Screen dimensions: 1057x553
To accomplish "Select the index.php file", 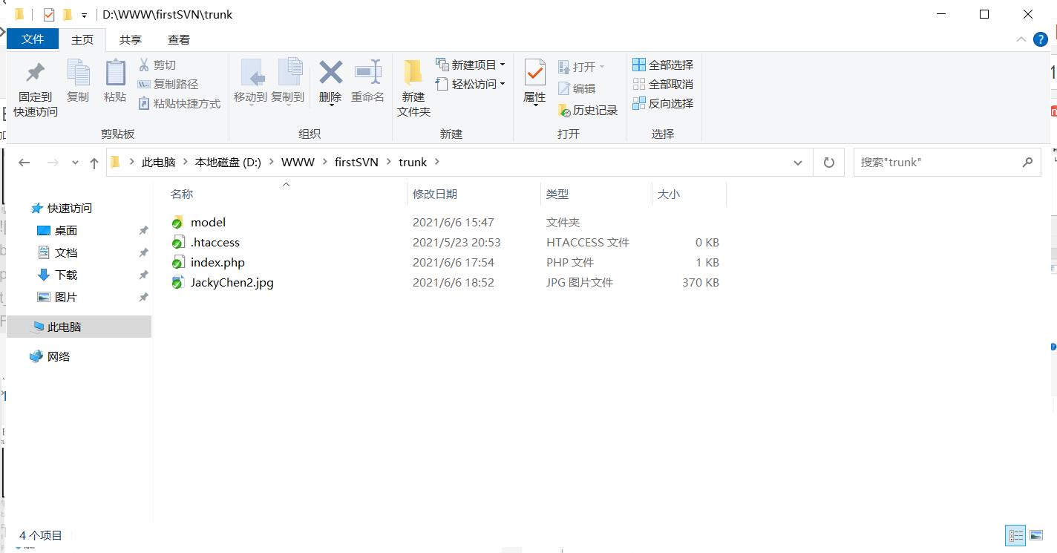I will pos(217,262).
